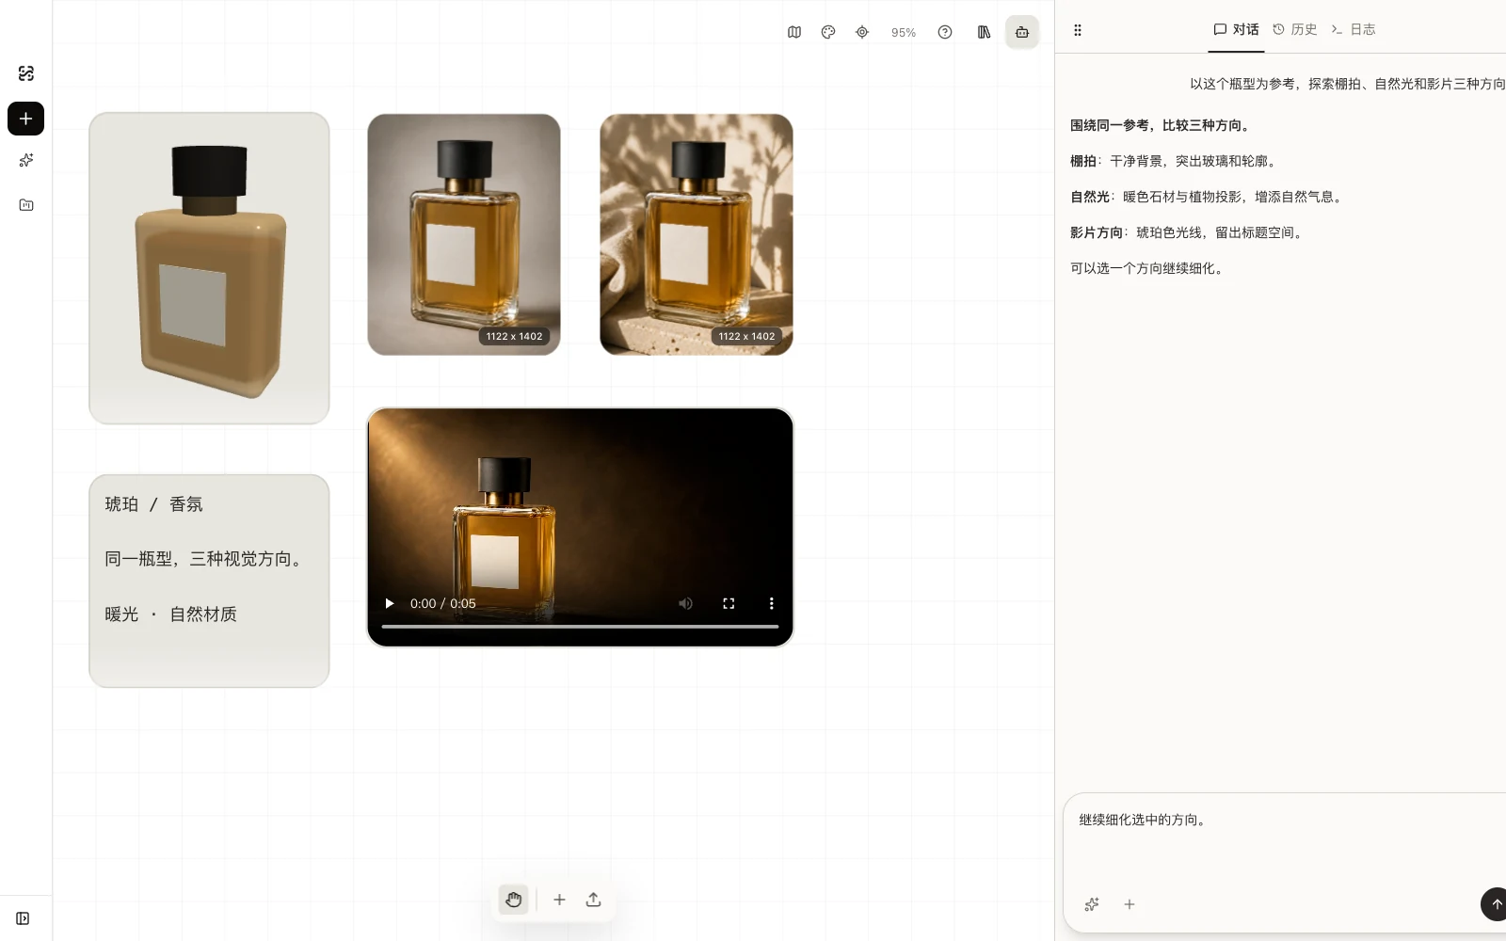Click the 0:00 / 0:05 video time
The width and height of the screenshot is (1506, 941).
point(442,603)
